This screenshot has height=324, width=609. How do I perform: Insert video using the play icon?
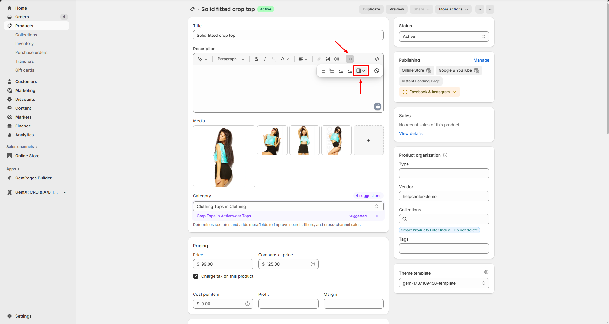pyautogui.click(x=337, y=59)
